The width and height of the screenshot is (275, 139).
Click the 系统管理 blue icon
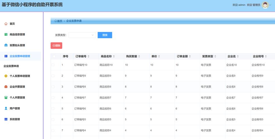(6, 119)
